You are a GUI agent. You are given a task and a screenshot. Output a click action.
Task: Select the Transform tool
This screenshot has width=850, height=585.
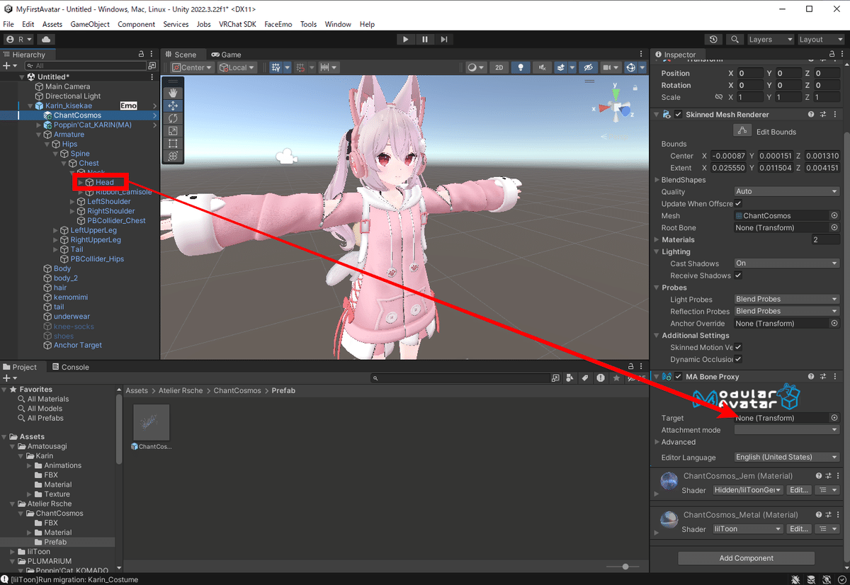tap(174, 157)
